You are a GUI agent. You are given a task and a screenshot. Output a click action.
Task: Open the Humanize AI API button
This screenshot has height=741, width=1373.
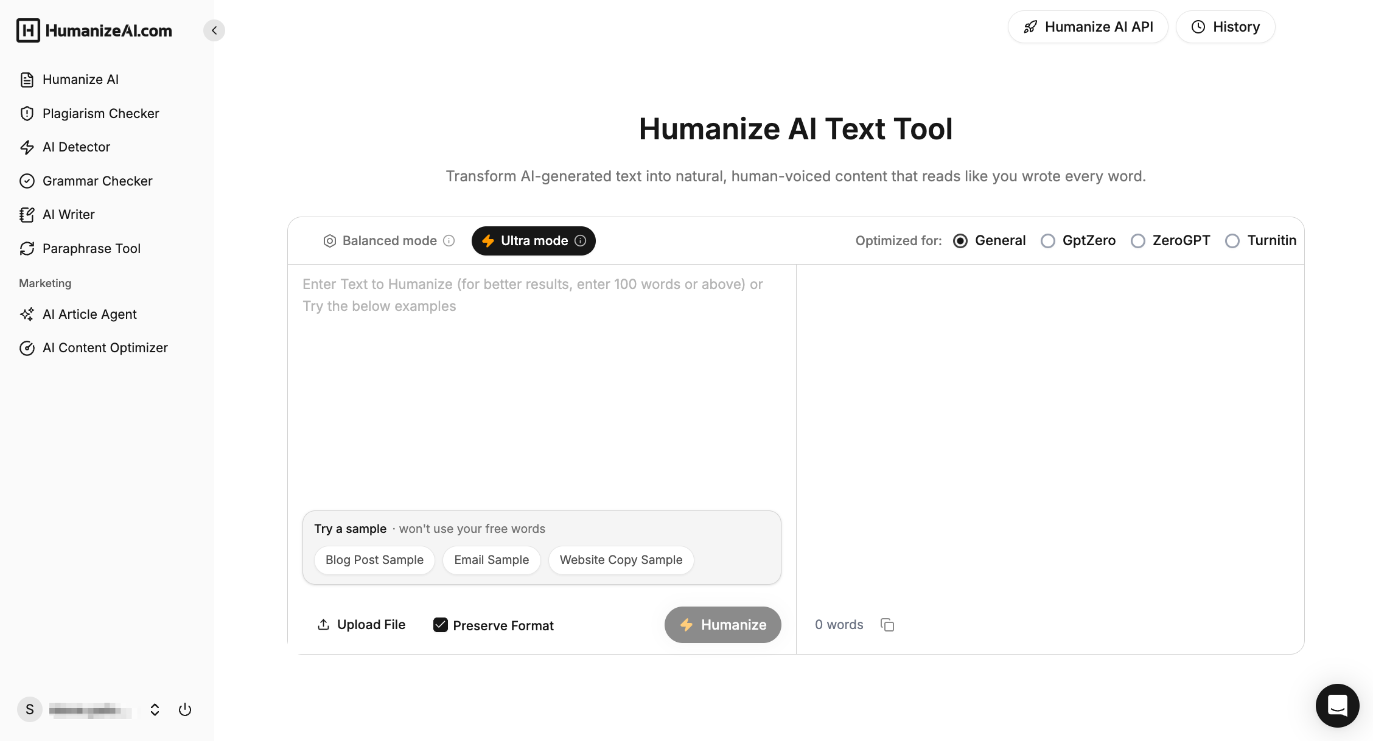point(1088,27)
